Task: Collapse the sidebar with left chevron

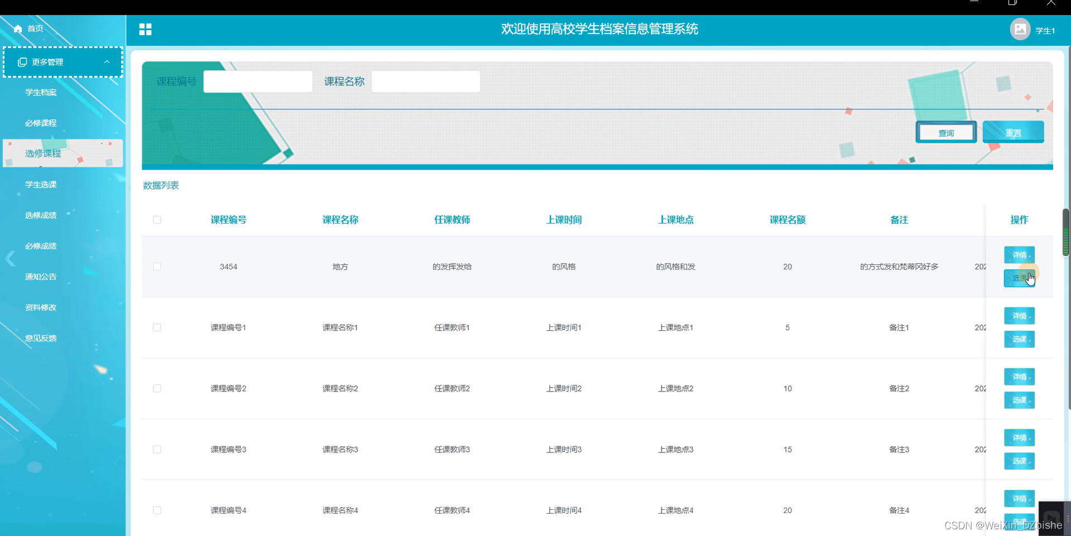Action: point(10,259)
